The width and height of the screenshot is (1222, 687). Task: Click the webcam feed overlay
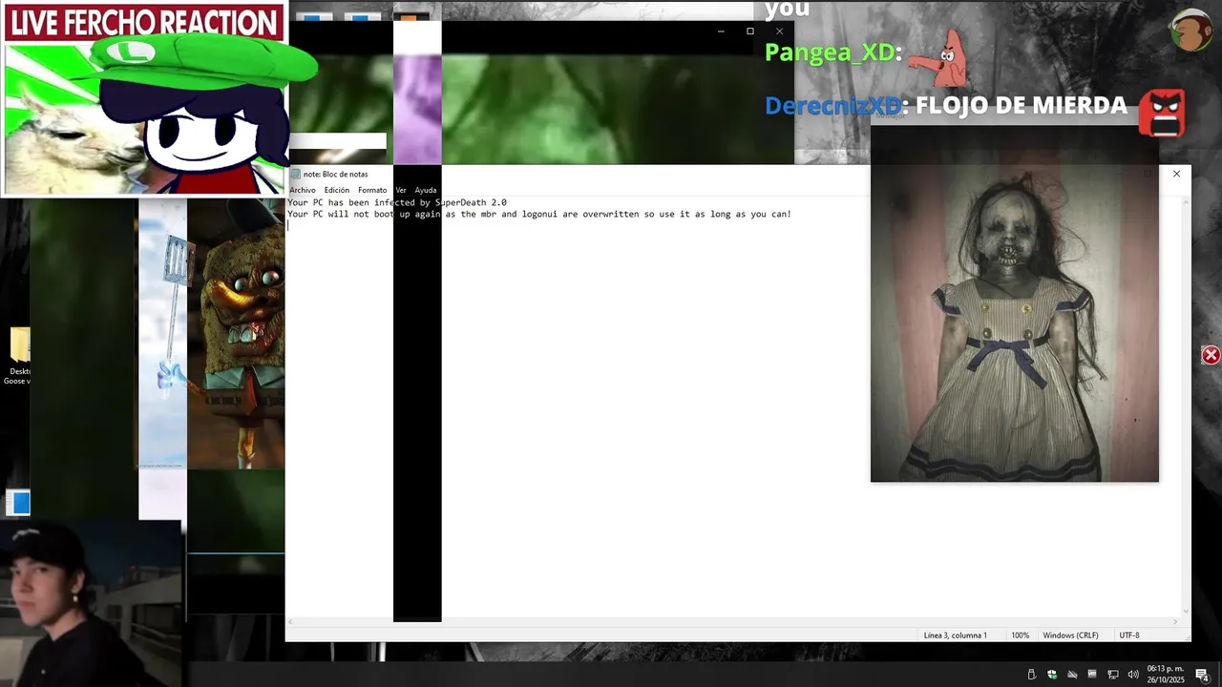click(91, 603)
